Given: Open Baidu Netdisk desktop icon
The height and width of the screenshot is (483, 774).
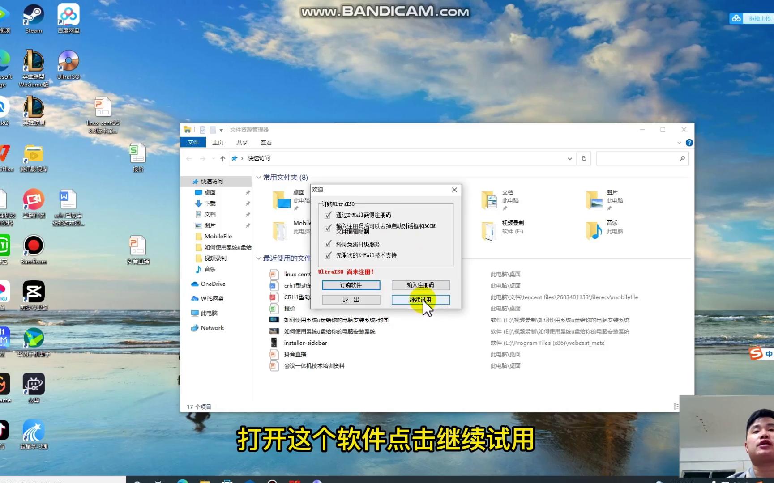Looking at the screenshot, I should (x=68, y=13).
